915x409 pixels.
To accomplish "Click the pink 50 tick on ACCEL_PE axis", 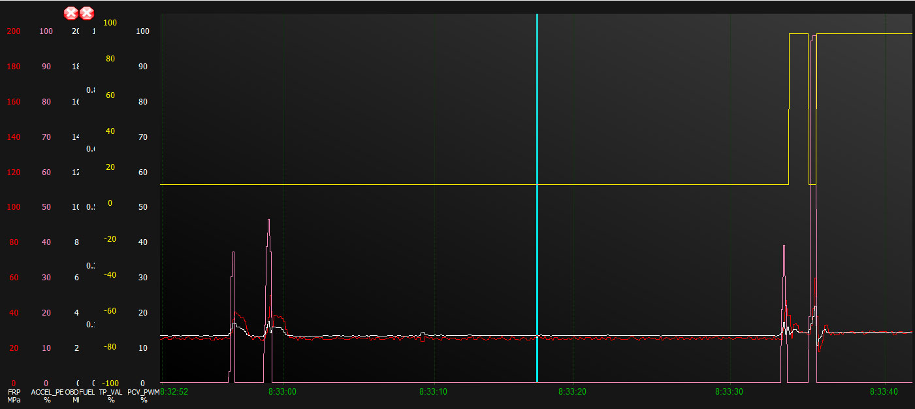I will [x=46, y=207].
